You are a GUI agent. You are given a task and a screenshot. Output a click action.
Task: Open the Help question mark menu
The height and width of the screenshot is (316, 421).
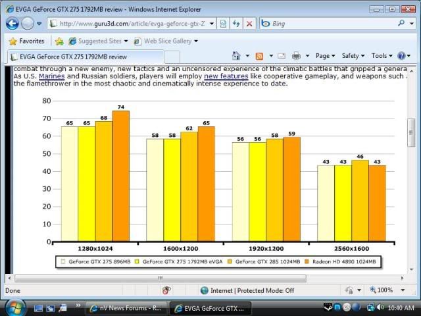pos(404,56)
